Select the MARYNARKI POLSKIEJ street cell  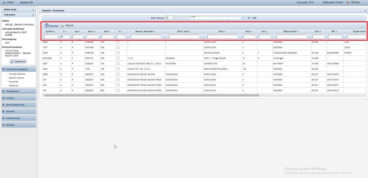coord(222,69)
